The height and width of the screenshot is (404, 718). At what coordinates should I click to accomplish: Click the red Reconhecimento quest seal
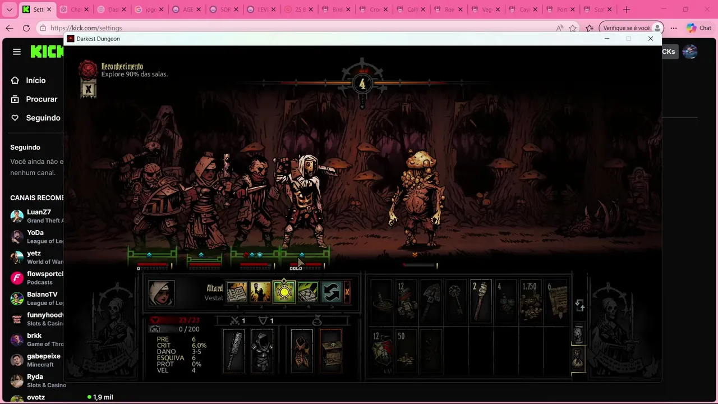pos(88,70)
